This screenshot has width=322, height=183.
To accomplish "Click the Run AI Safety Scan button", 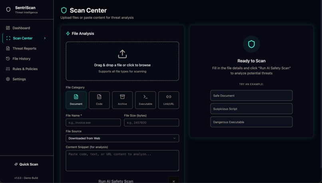I will pos(116,181).
